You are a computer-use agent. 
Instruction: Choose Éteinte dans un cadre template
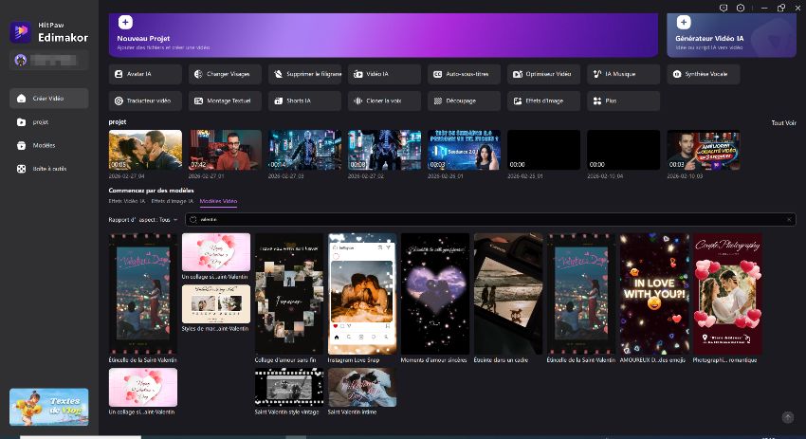pyautogui.click(x=508, y=294)
